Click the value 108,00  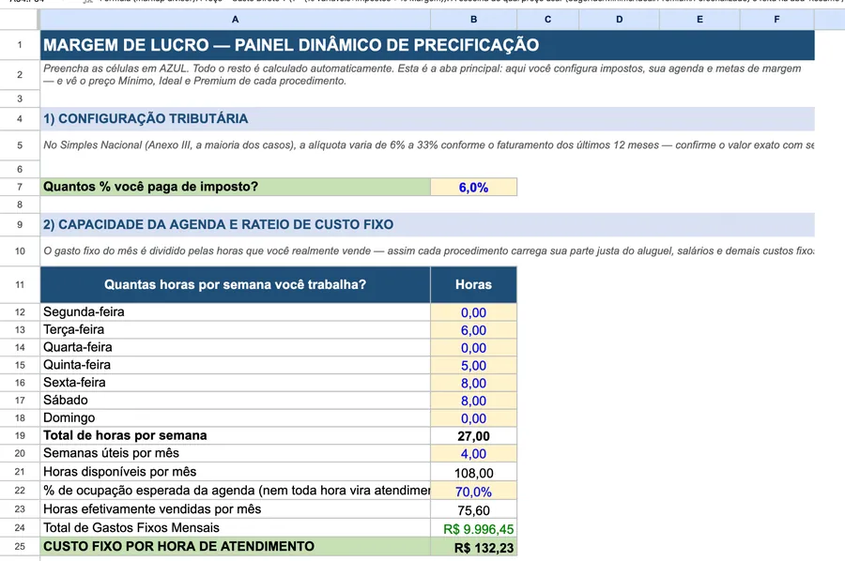click(473, 473)
